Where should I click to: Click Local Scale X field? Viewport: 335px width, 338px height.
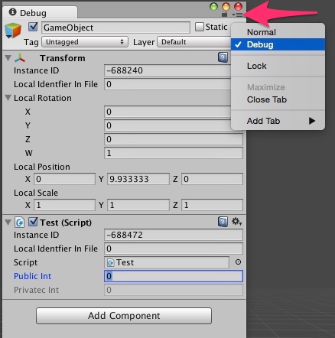click(64, 205)
